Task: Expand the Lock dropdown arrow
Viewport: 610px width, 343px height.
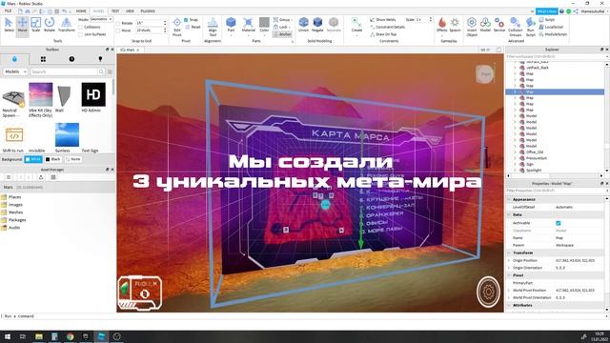Action: coord(289,27)
